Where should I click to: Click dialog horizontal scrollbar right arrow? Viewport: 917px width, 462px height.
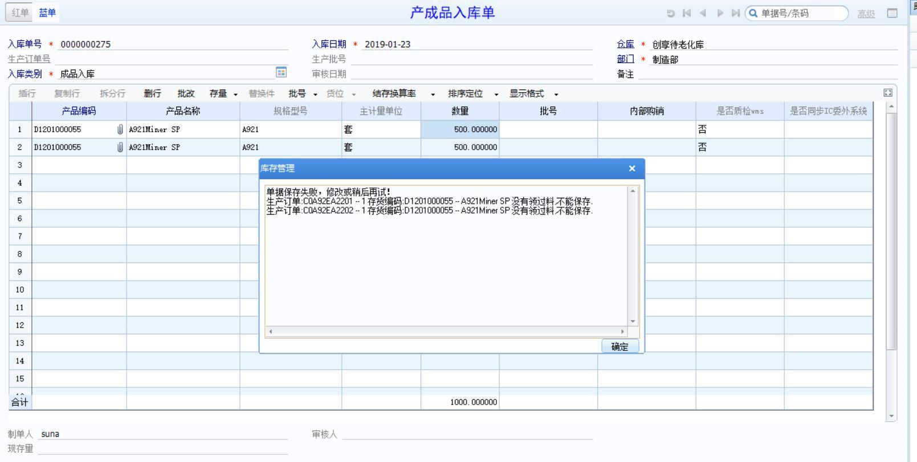click(622, 331)
